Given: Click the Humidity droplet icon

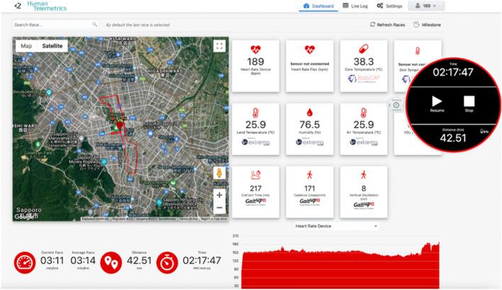Looking at the screenshot, I should (309, 112).
